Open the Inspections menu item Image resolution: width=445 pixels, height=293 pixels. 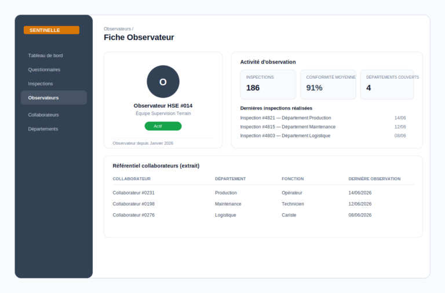coord(41,84)
